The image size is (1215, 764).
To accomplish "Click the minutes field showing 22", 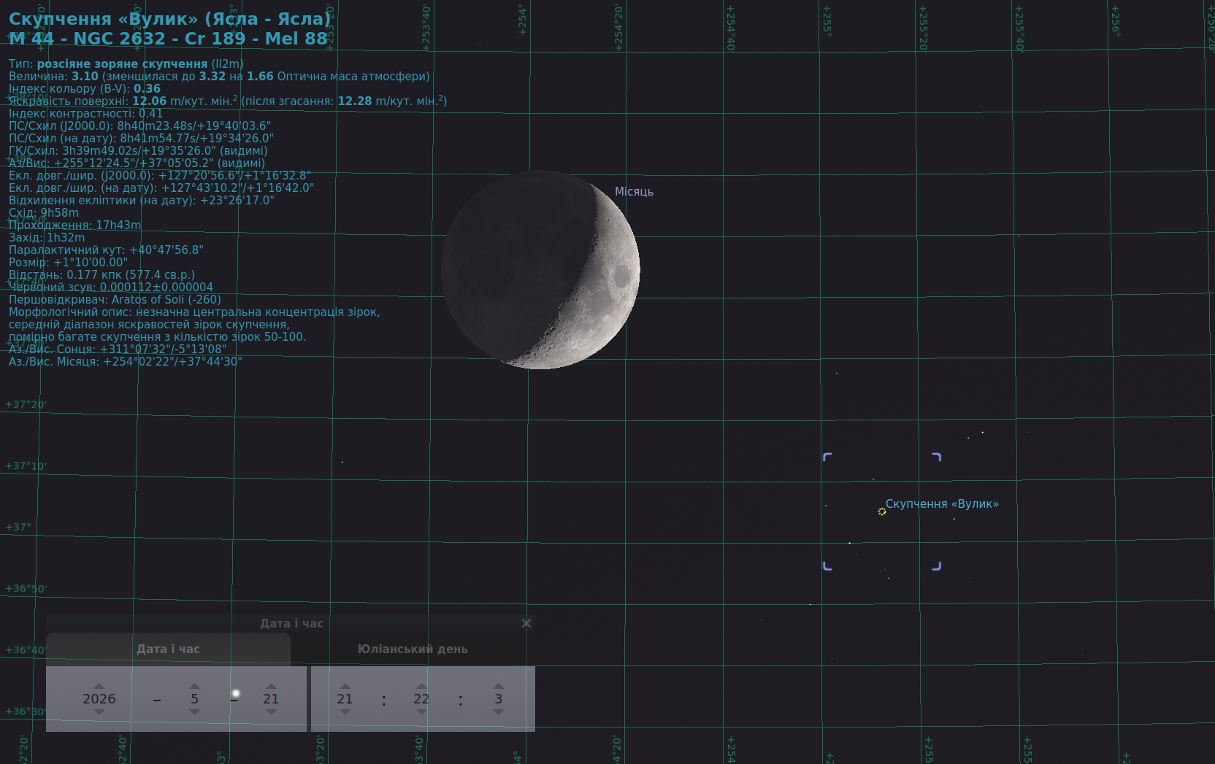I will (x=421, y=699).
